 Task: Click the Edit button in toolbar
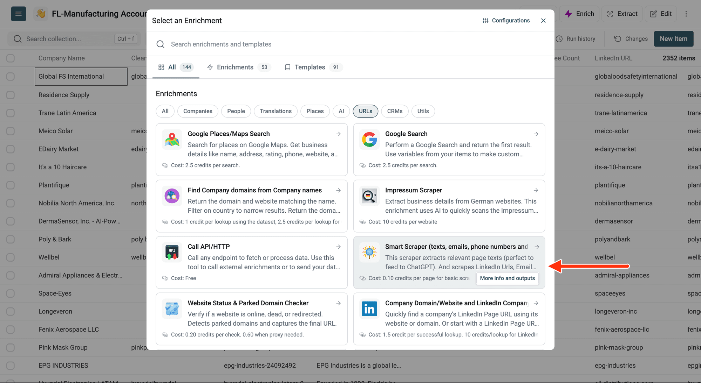661,14
